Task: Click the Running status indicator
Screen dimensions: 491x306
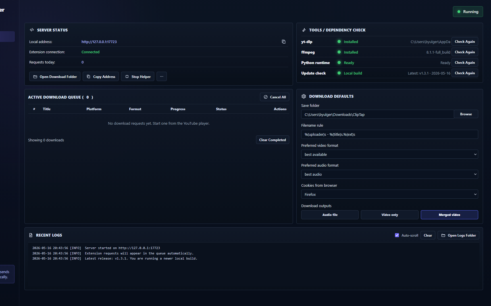Action: pos(468,12)
